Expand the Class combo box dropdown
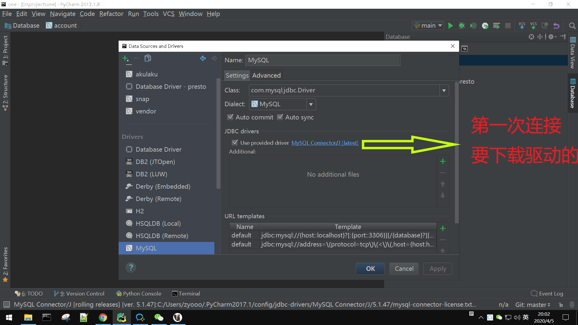Image resolution: width=578 pixels, height=325 pixels. [444, 91]
